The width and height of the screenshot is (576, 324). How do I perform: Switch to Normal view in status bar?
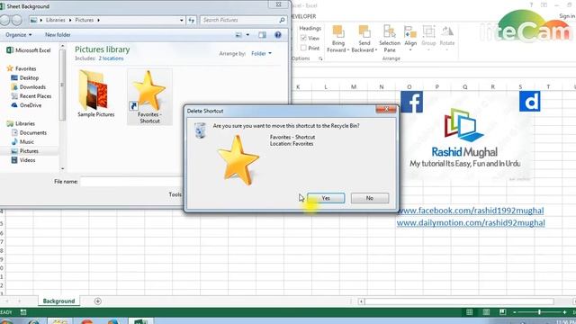[x=470, y=312]
